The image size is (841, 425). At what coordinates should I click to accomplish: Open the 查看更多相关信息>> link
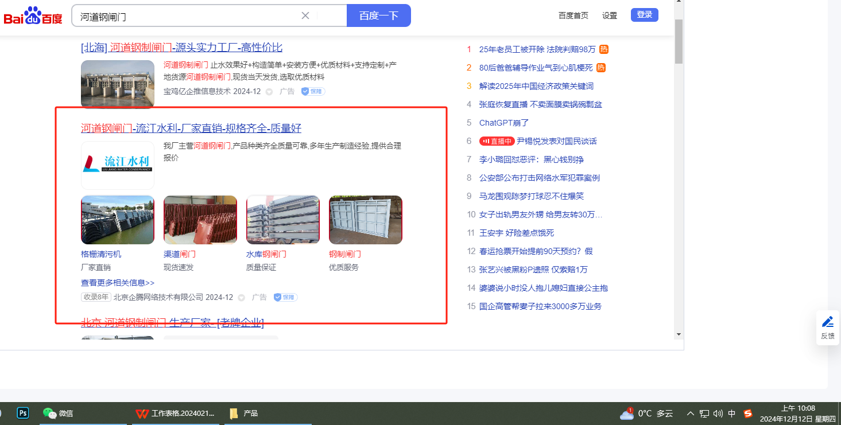point(118,283)
